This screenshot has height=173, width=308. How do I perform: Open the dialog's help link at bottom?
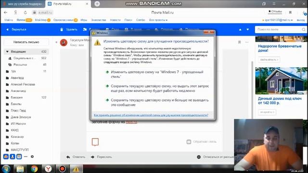(x=151, y=115)
